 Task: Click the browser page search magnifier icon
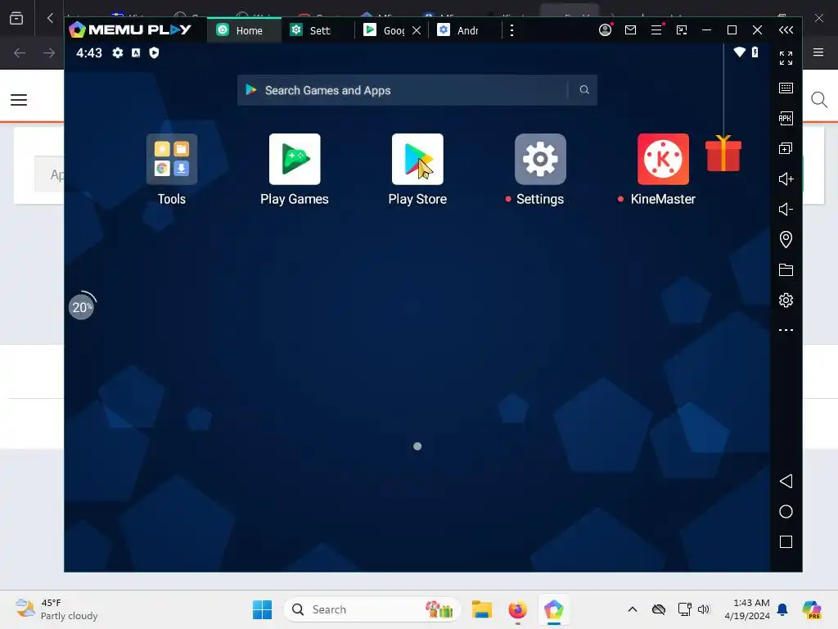pyautogui.click(x=818, y=99)
